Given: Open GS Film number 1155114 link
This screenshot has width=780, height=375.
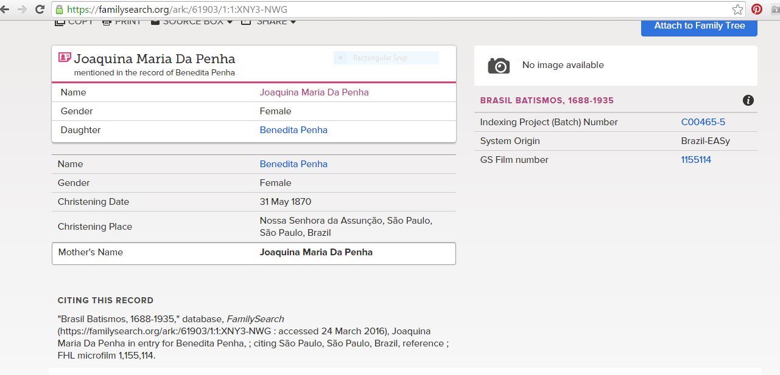Looking at the screenshot, I should pos(696,160).
